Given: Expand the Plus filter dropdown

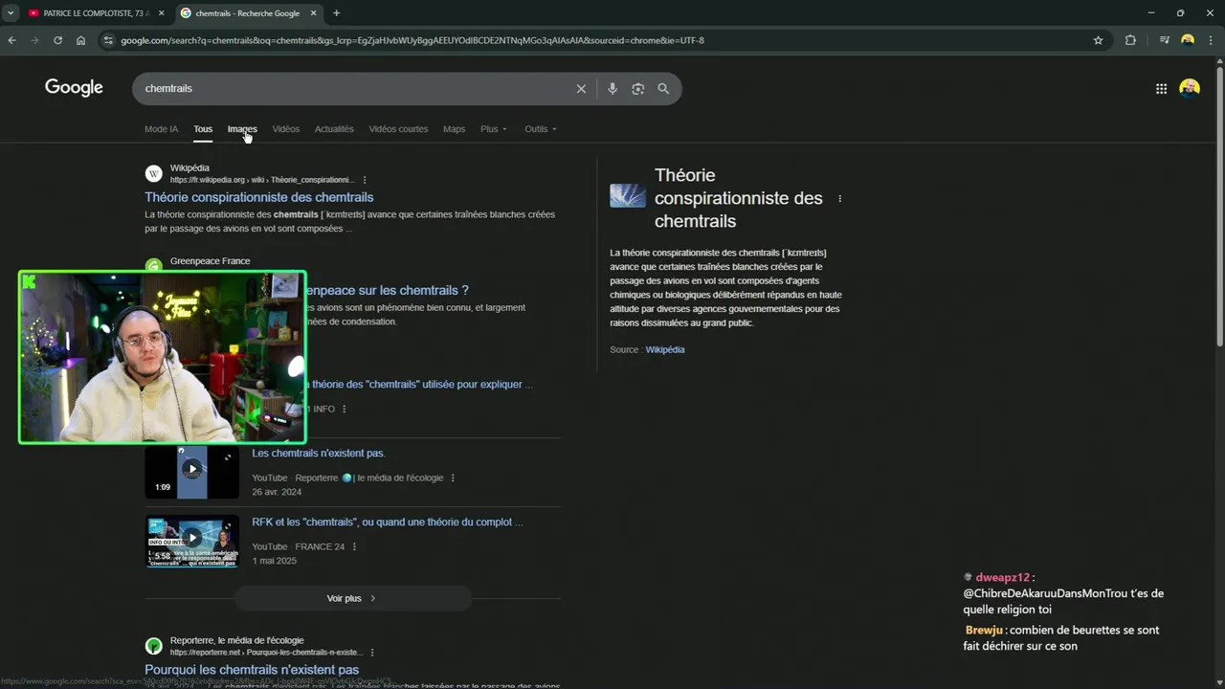Looking at the screenshot, I should 494,129.
